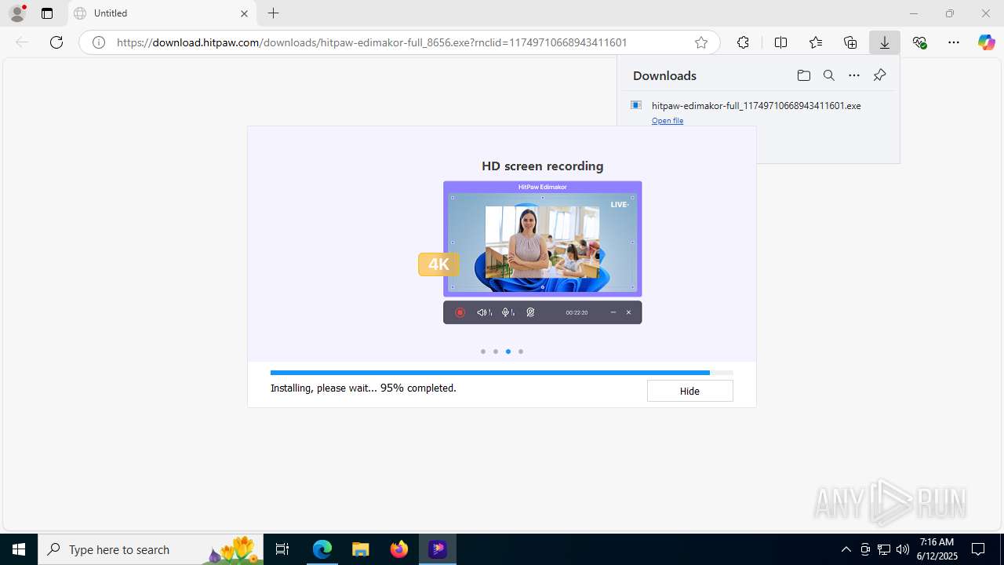
Task: Click the taskbar search box
Action: [151, 549]
